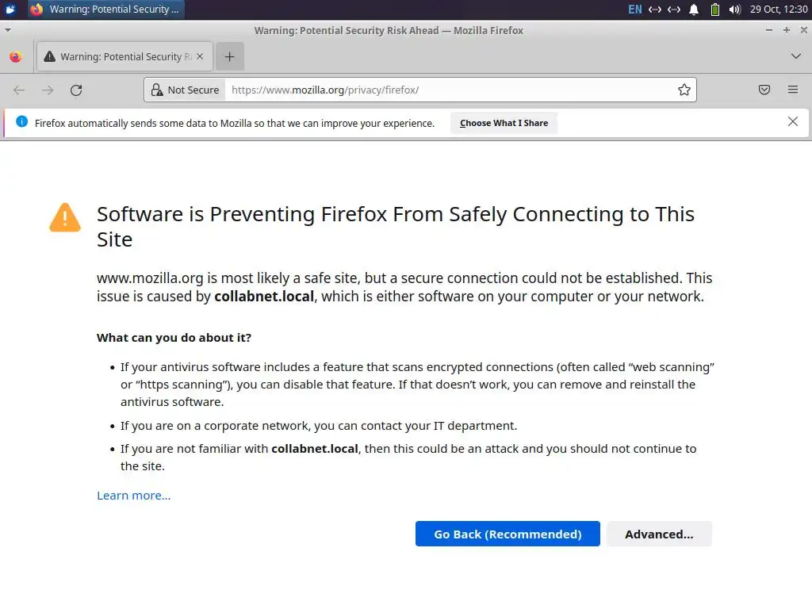Open the Firefox application menu

tap(793, 90)
